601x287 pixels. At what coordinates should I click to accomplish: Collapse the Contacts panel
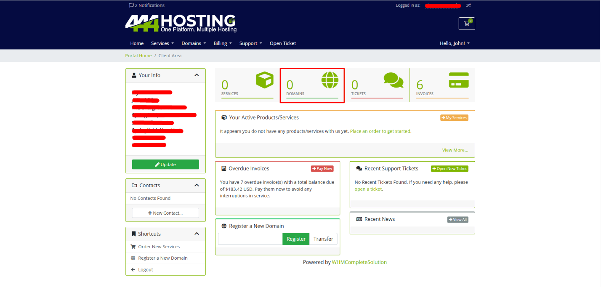(197, 186)
